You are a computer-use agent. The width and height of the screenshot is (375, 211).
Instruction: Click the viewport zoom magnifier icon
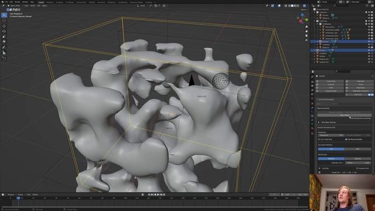[306, 27]
